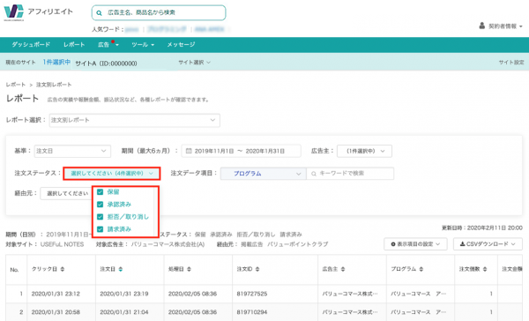
Task: Sort table by クリック日 column
Action: click(x=63, y=269)
